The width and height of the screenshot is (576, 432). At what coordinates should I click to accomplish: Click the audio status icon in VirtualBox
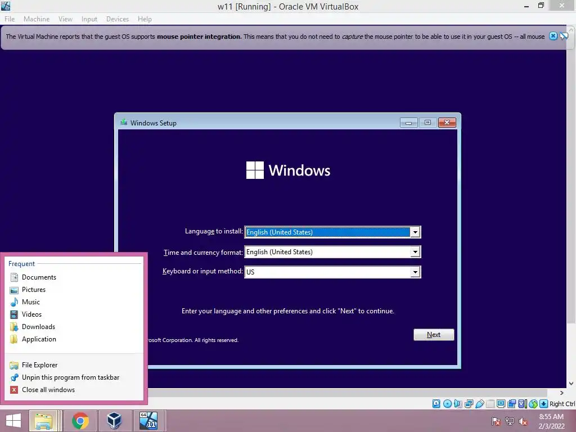pos(458,404)
